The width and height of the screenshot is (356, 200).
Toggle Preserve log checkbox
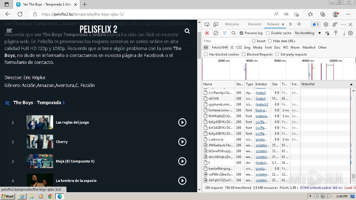coord(241,33)
